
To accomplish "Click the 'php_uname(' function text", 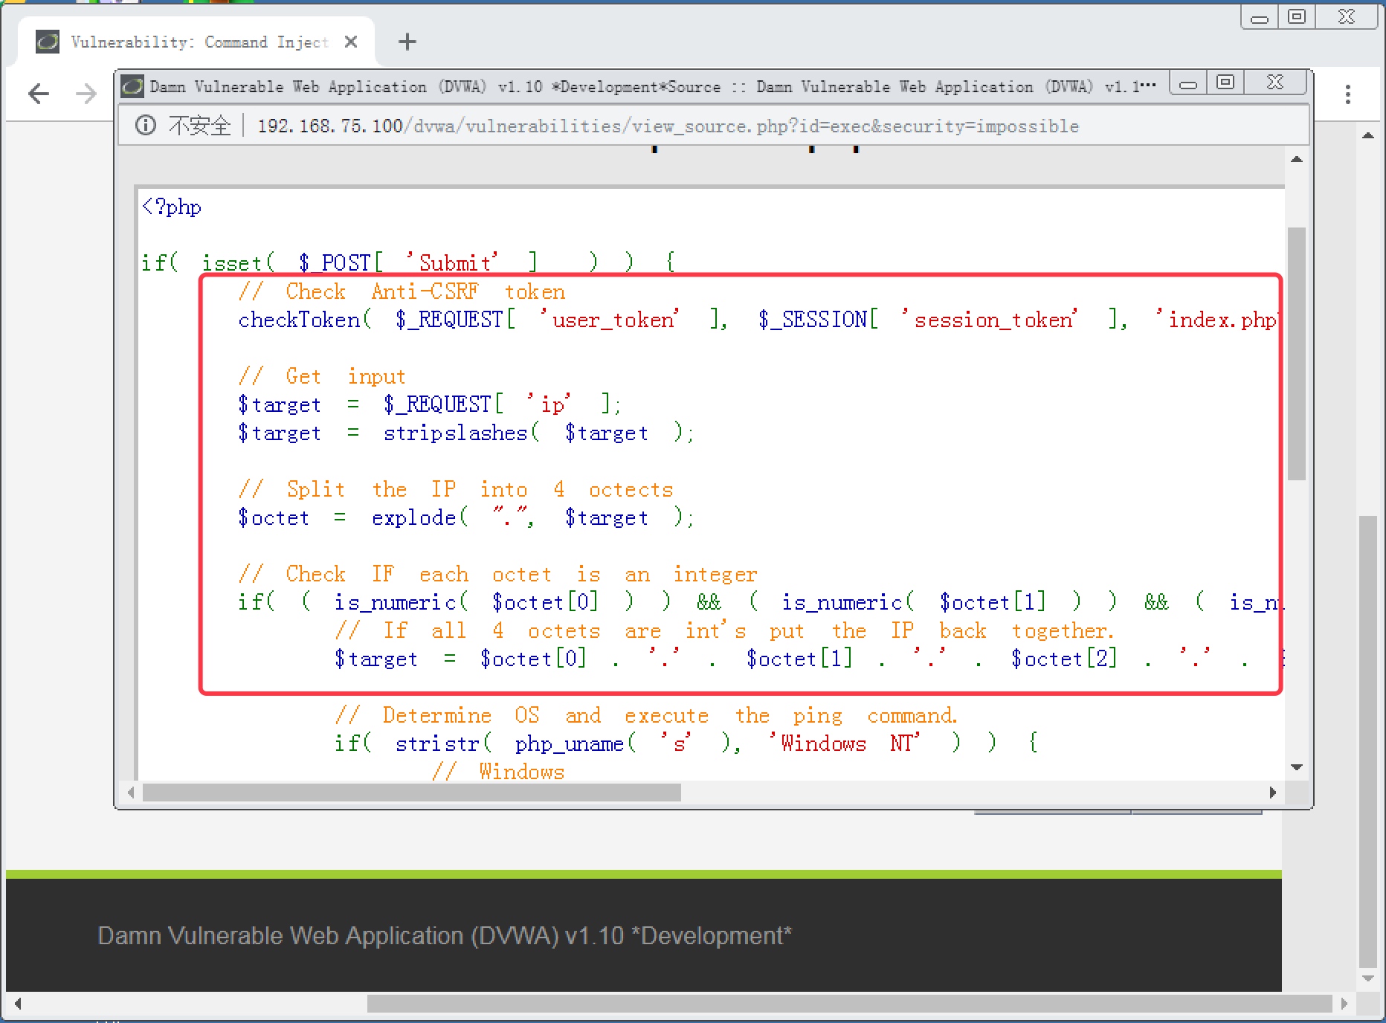I will tap(575, 743).
